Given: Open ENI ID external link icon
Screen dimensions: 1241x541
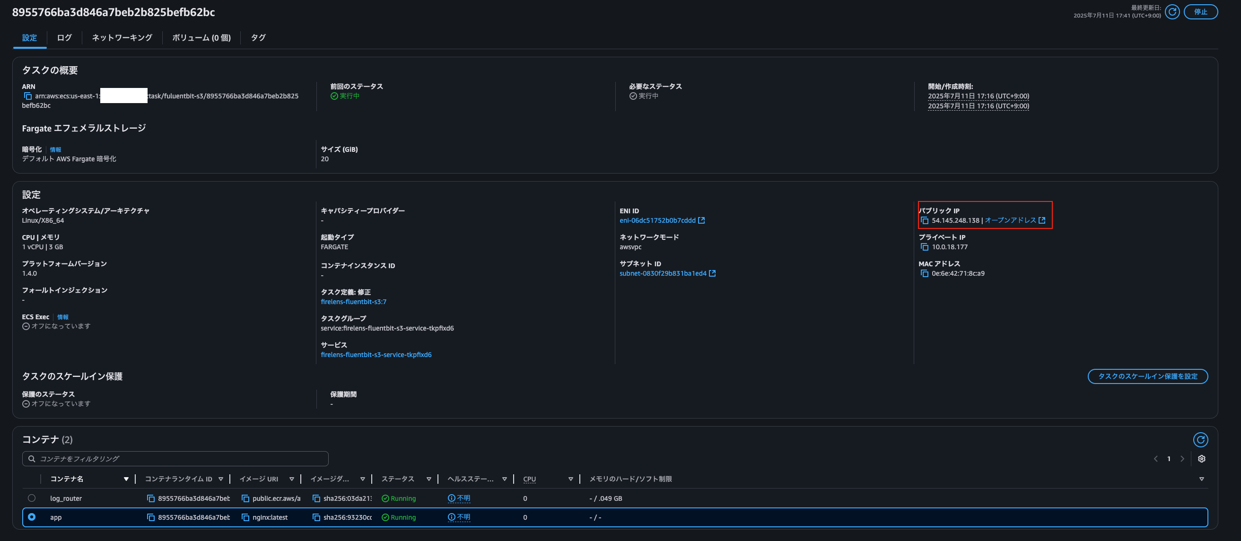Looking at the screenshot, I should [701, 220].
